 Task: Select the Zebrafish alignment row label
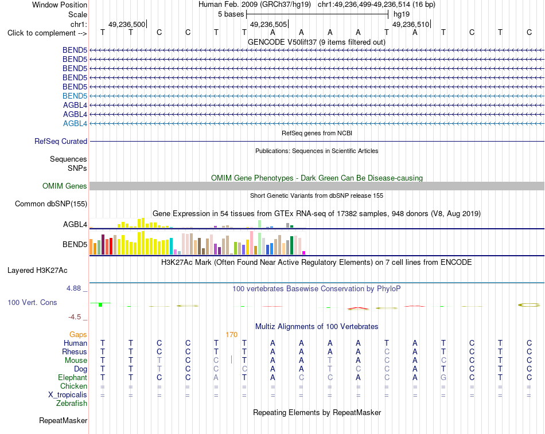72,404
